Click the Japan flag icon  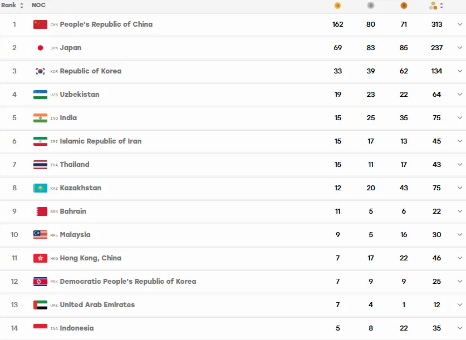[x=40, y=48]
